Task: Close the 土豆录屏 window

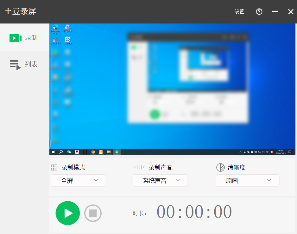Action: 291,11
